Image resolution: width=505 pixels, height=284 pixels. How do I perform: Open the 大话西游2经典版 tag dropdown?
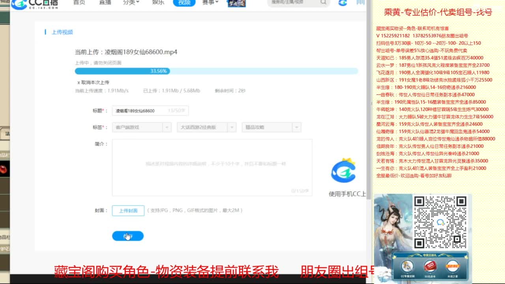[206, 127]
